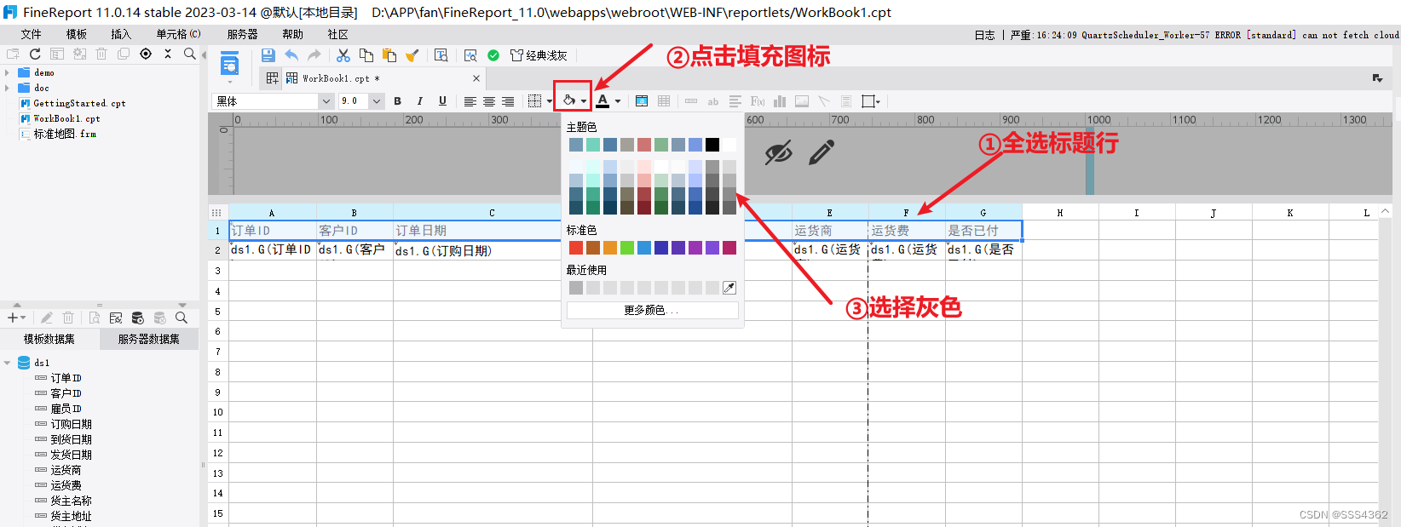Open the border style dropdown arrow
The width and height of the screenshot is (1401, 527).
point(550,101)
